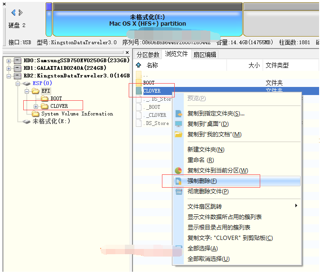Open the 扇区编辑 tab
Screen dimensions: 321x277
205,55
